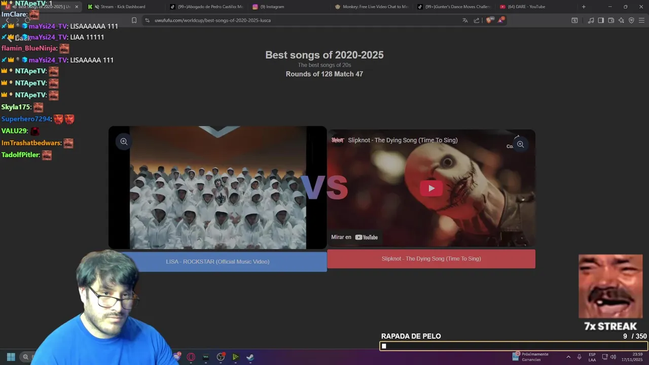This screenshot has height=365, width=649.
Task: Expand hidden system tray icons
Action: pos(568,357)
